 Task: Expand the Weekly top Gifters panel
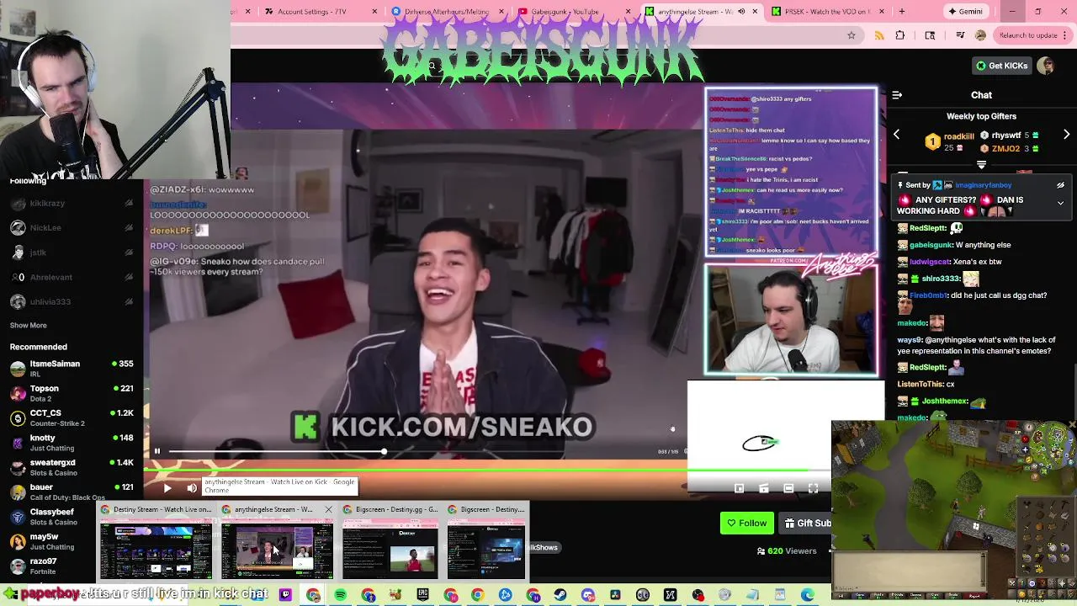(981, 165)
